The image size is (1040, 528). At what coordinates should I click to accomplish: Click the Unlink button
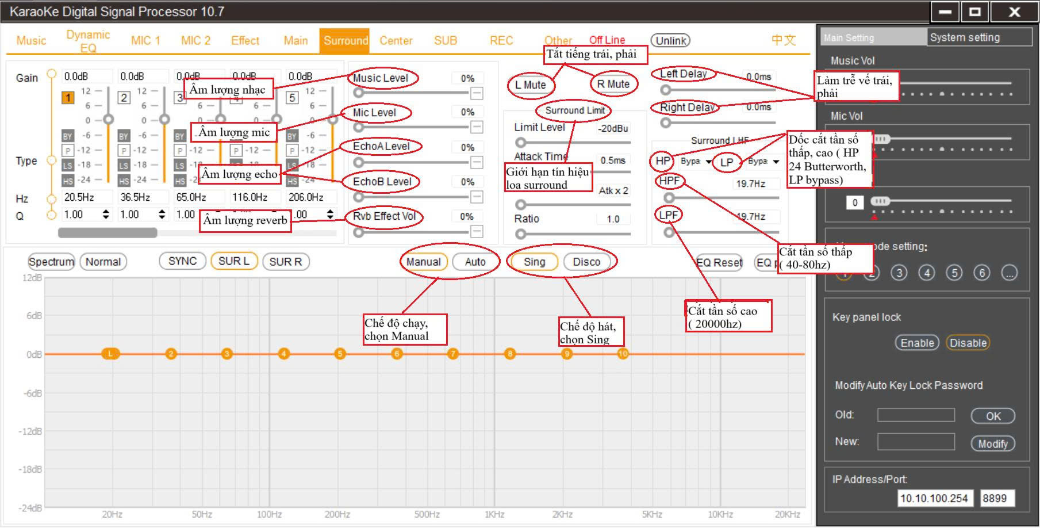(670, 41)
